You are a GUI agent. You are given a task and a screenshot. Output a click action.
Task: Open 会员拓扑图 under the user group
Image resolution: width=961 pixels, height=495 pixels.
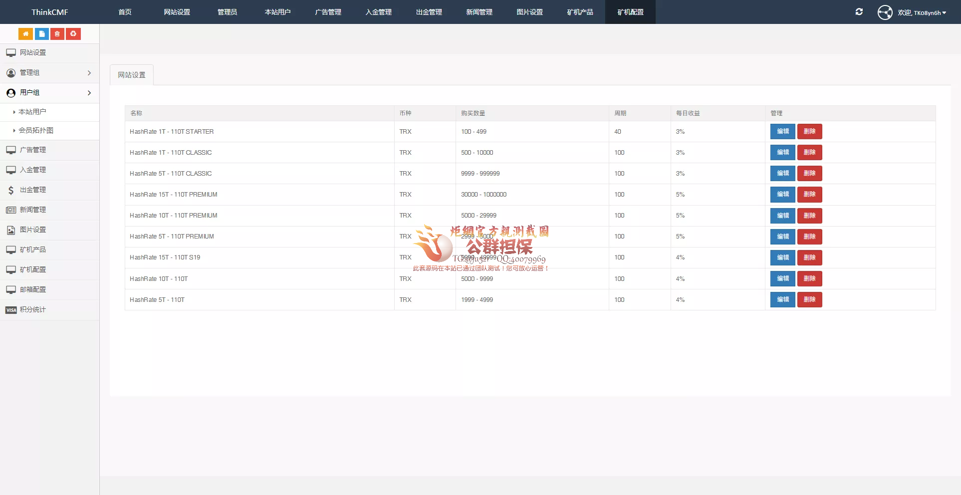[x=36, y=131]
